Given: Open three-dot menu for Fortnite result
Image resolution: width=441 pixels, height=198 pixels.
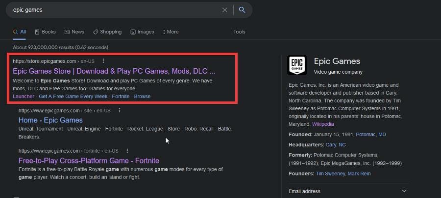Looking at the screenshot, I should pyautogui.click(x=127, y=151).
